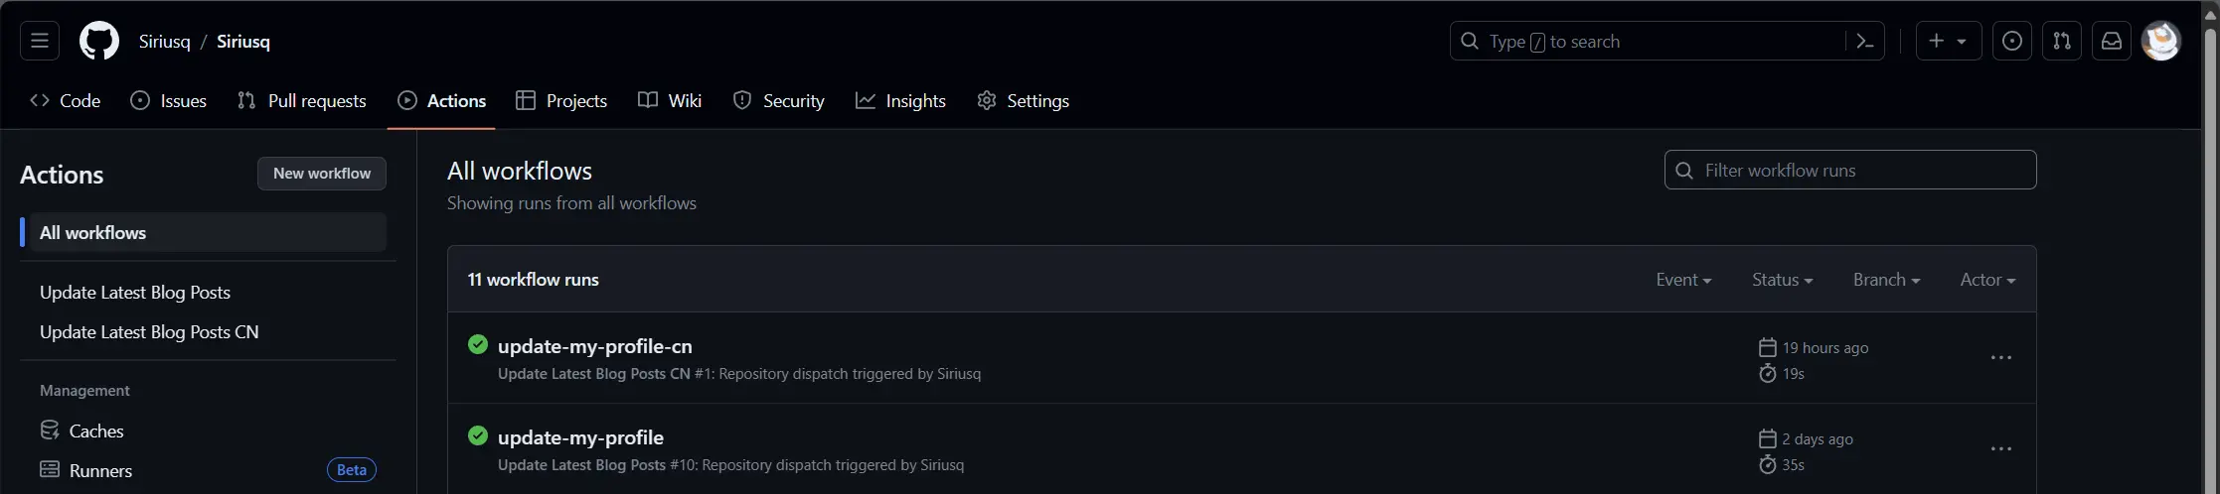Open the issues icon in header
Screen dimensions: 2220x494
(2012, 42)
